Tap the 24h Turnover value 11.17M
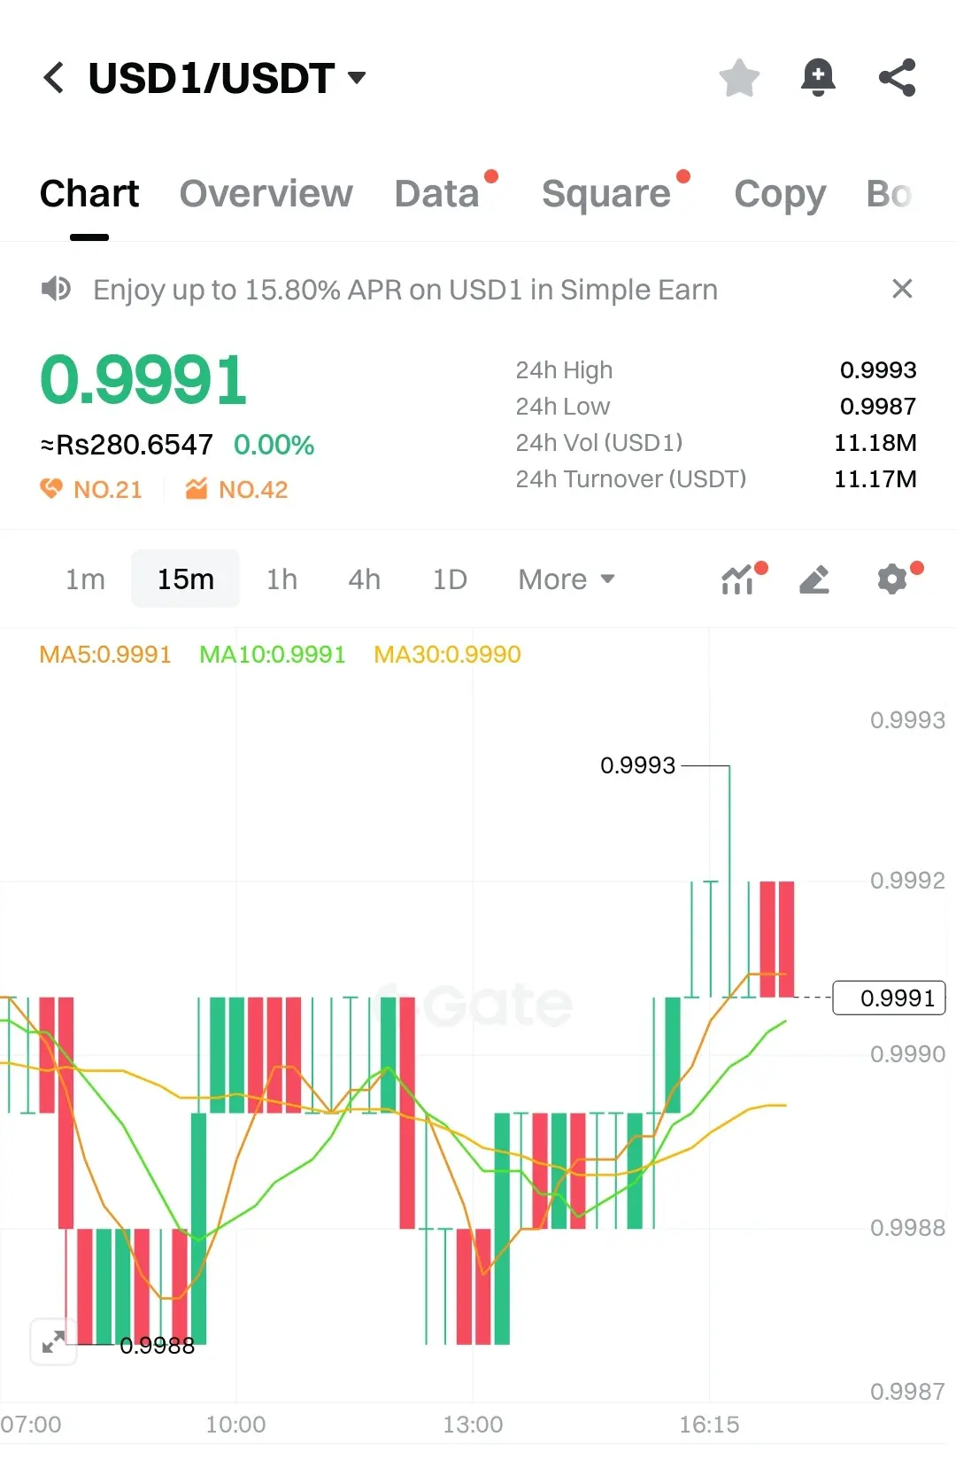This screenshot has width=956, height=1460. click(875, 478)
